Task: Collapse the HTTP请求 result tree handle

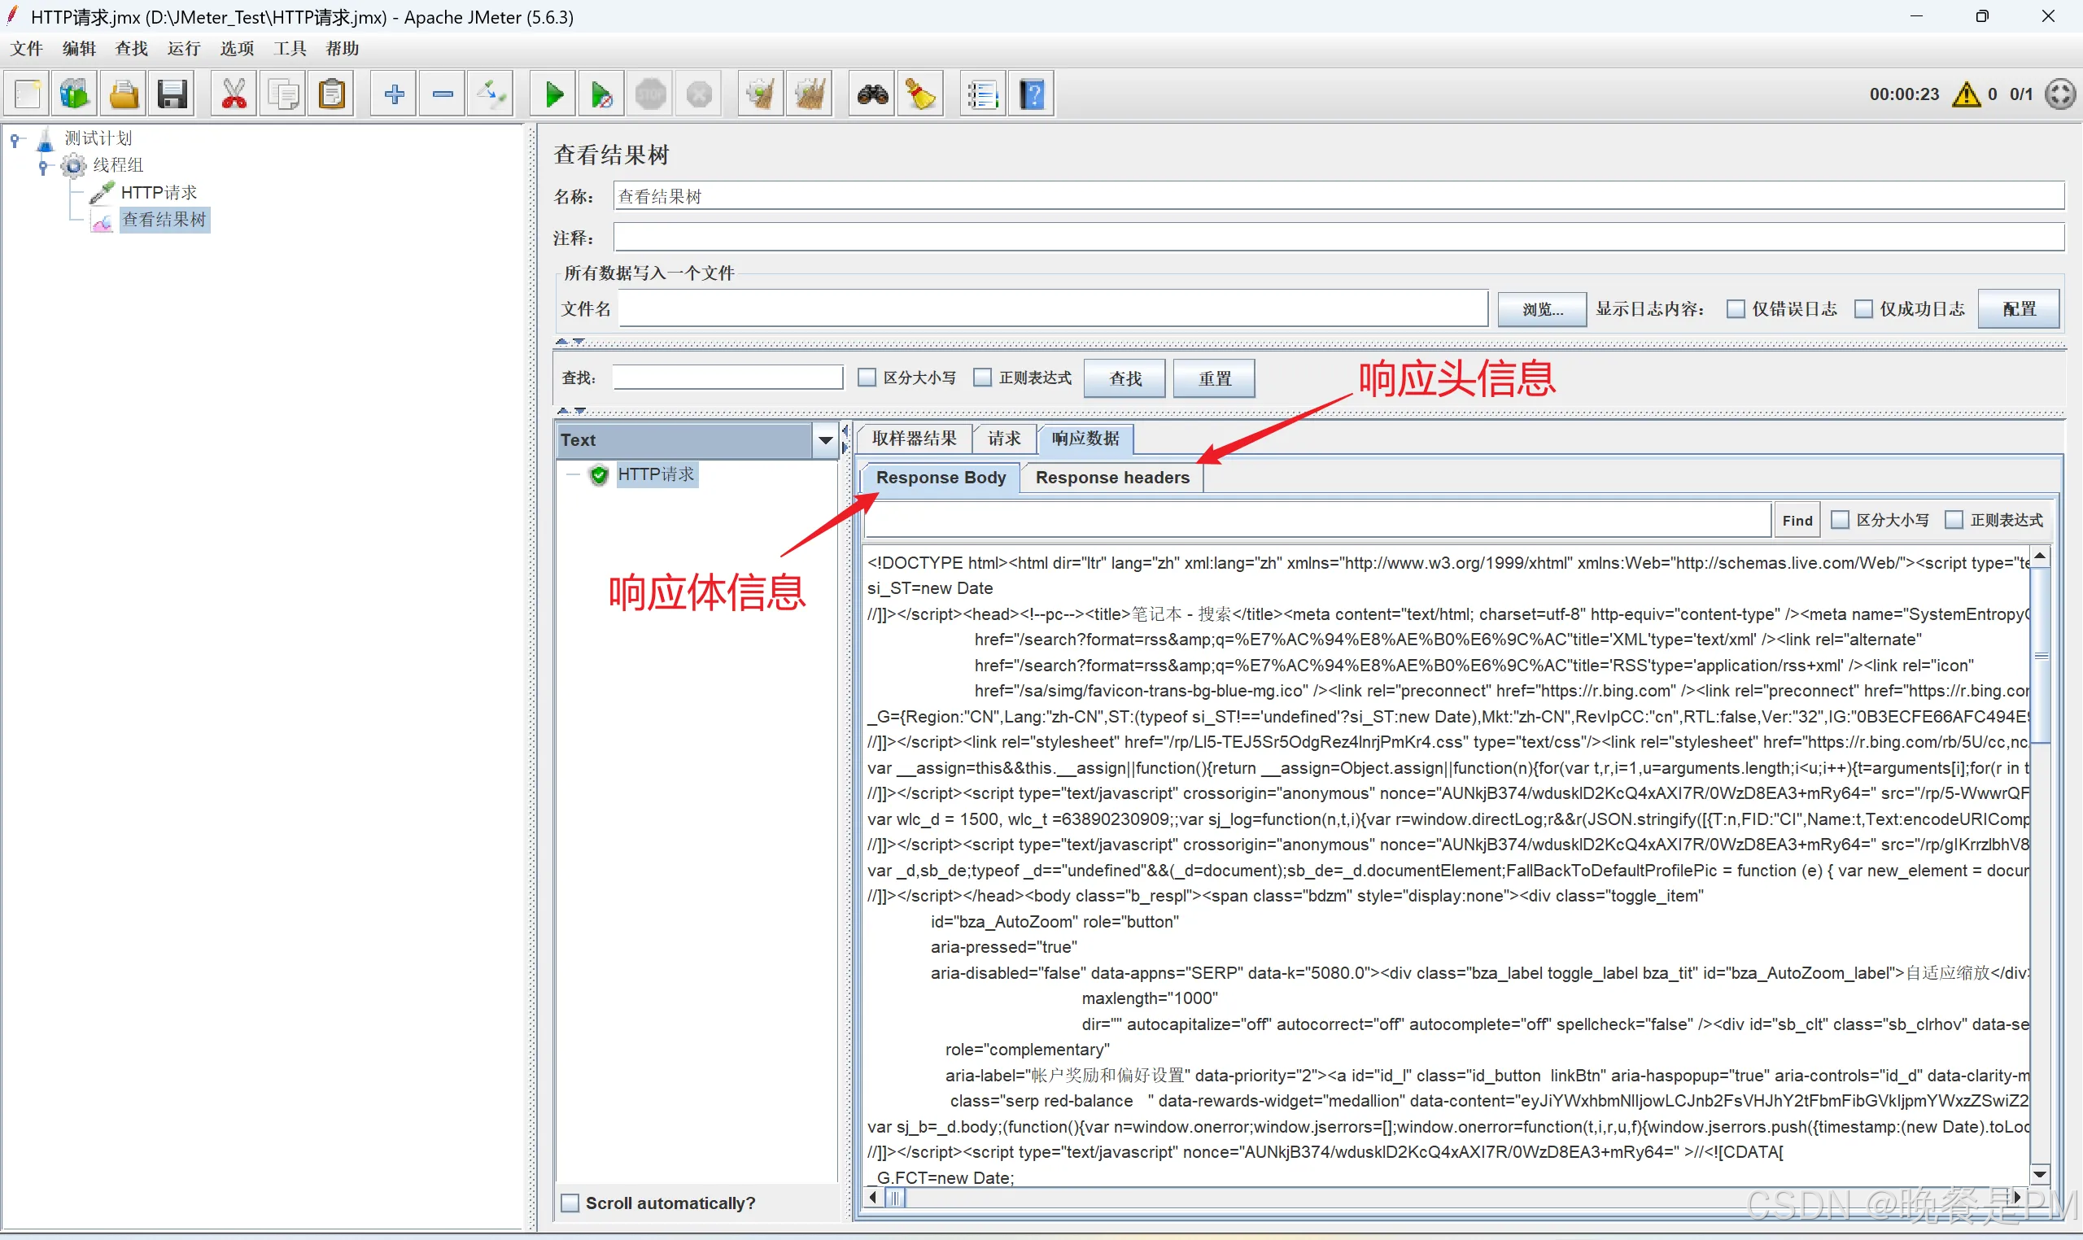Action: (x=573, y=474)
